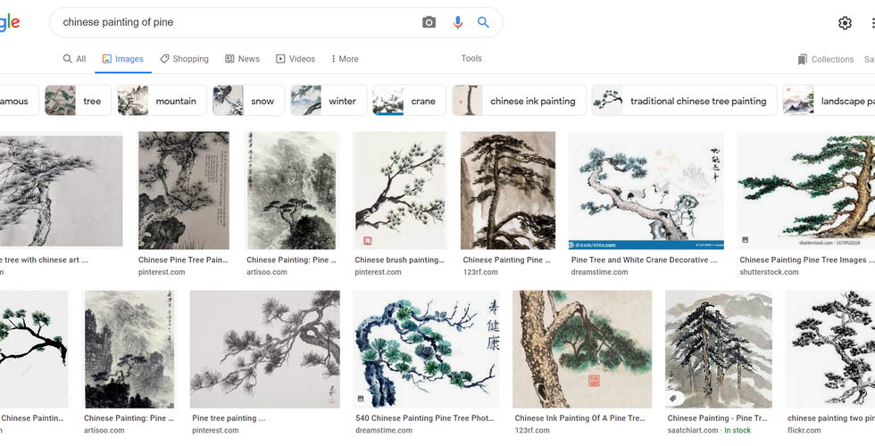Open flickr two pines ink thumbnail
The height and width of the screenshot is (446, 875).
click(x=830, y=349)
